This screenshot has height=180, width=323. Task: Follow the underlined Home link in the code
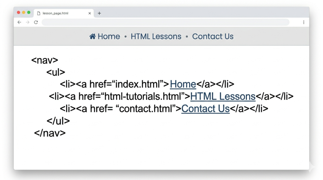[183, 84]
